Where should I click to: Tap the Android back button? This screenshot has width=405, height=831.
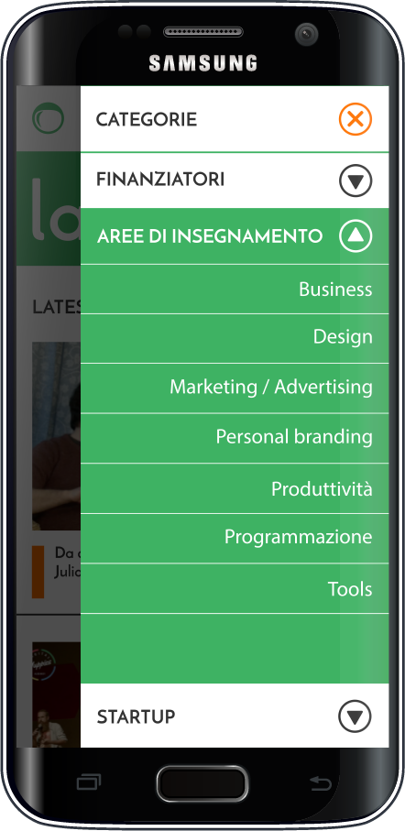click(x=320, y=782)
